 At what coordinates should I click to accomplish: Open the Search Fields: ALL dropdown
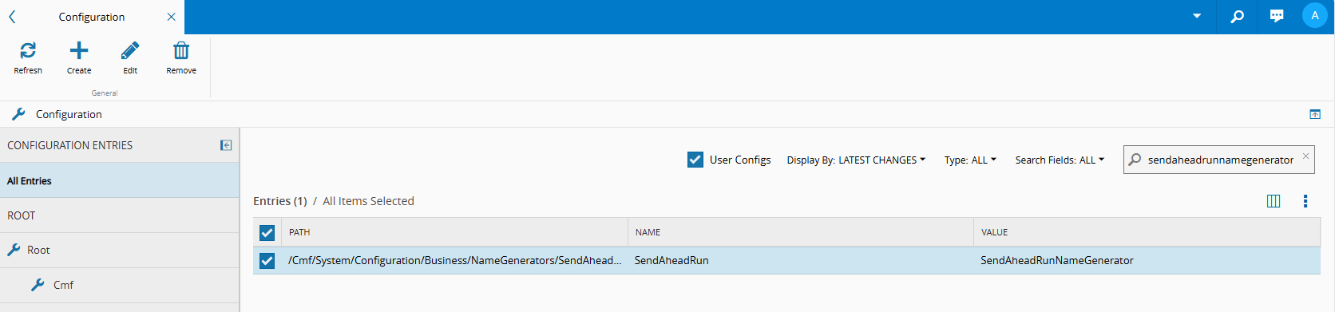click(x=1060, y=160)
